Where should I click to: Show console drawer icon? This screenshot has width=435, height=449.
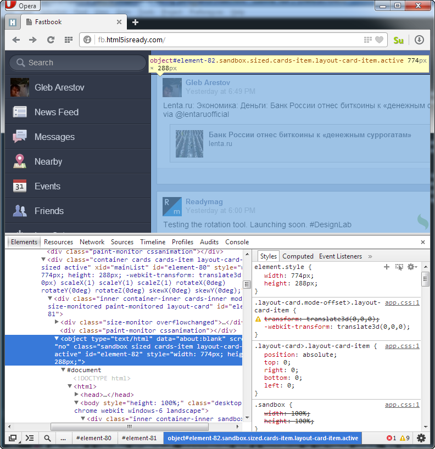30,438
